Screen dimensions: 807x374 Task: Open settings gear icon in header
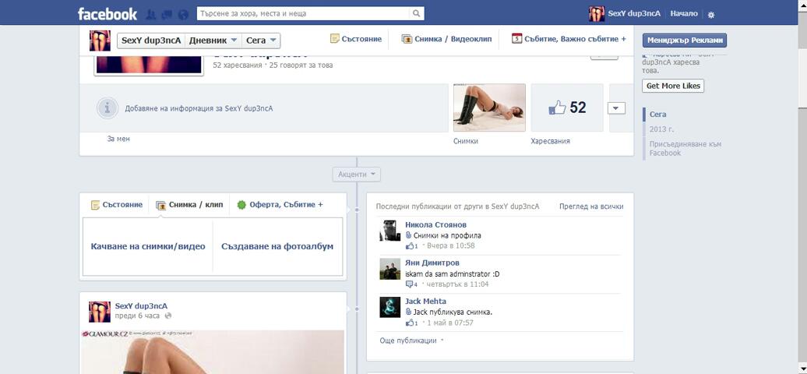tap(710, 14)
